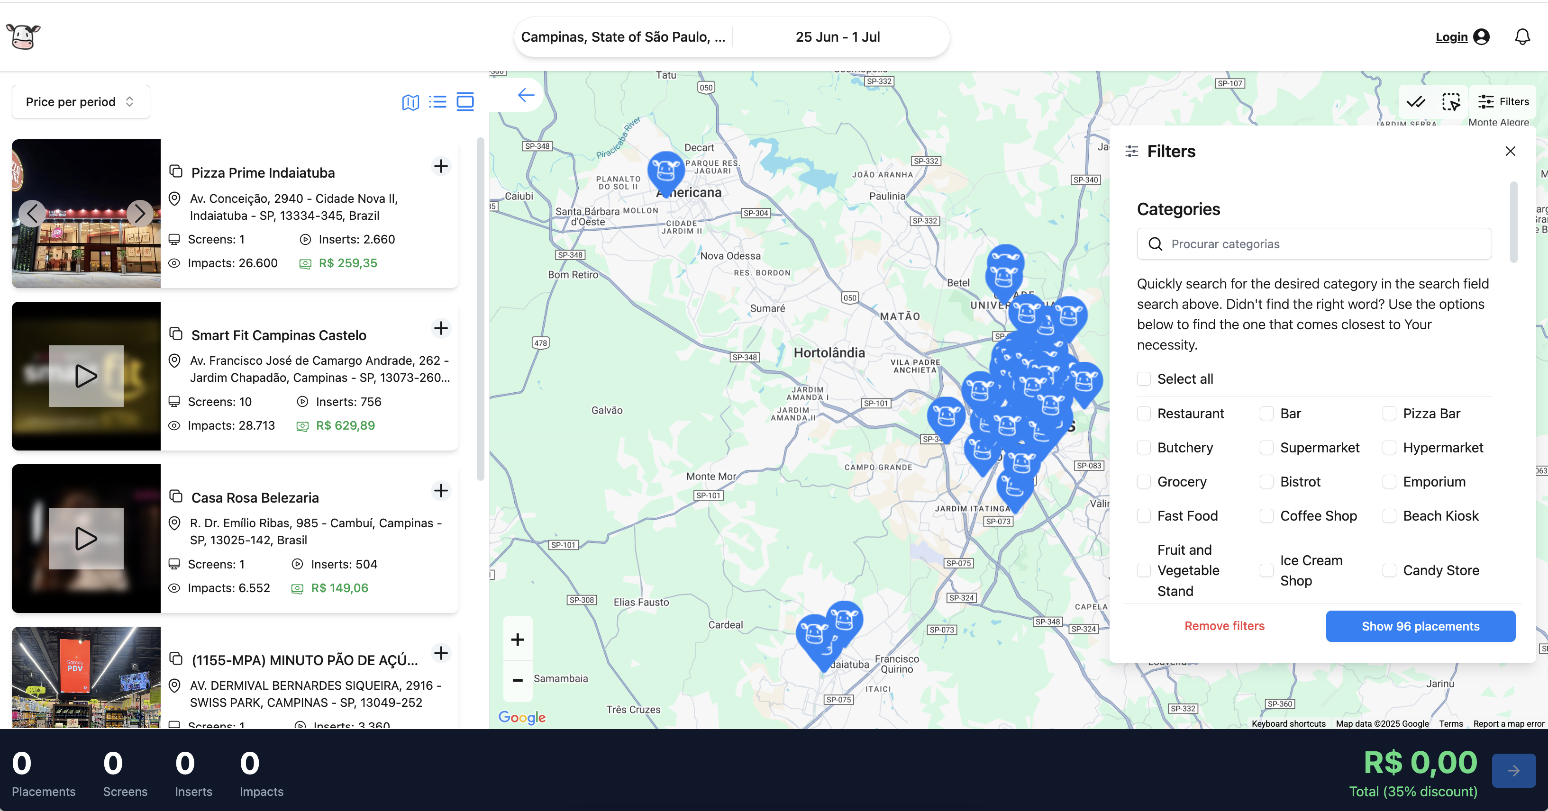Tick the Coffee Shop checkbox
The width and height of the screenshot is (1548, 811).
click(x=1266, y=516)
